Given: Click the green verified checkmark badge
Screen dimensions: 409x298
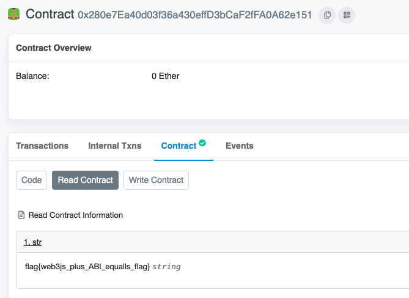Looking at the screenshot, I should click(x=202, y=143).
